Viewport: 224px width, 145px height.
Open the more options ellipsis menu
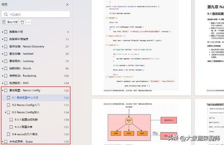click(x=28, y=22)
